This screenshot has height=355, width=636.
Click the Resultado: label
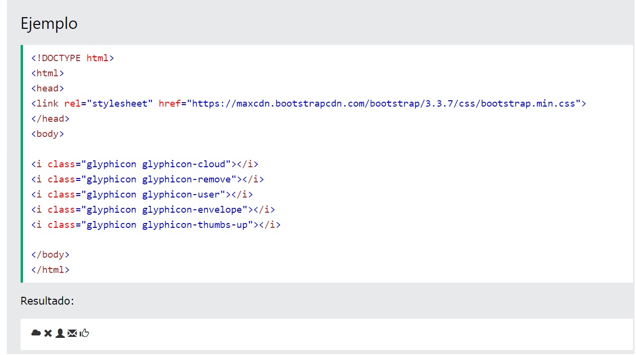coord(47,301)
